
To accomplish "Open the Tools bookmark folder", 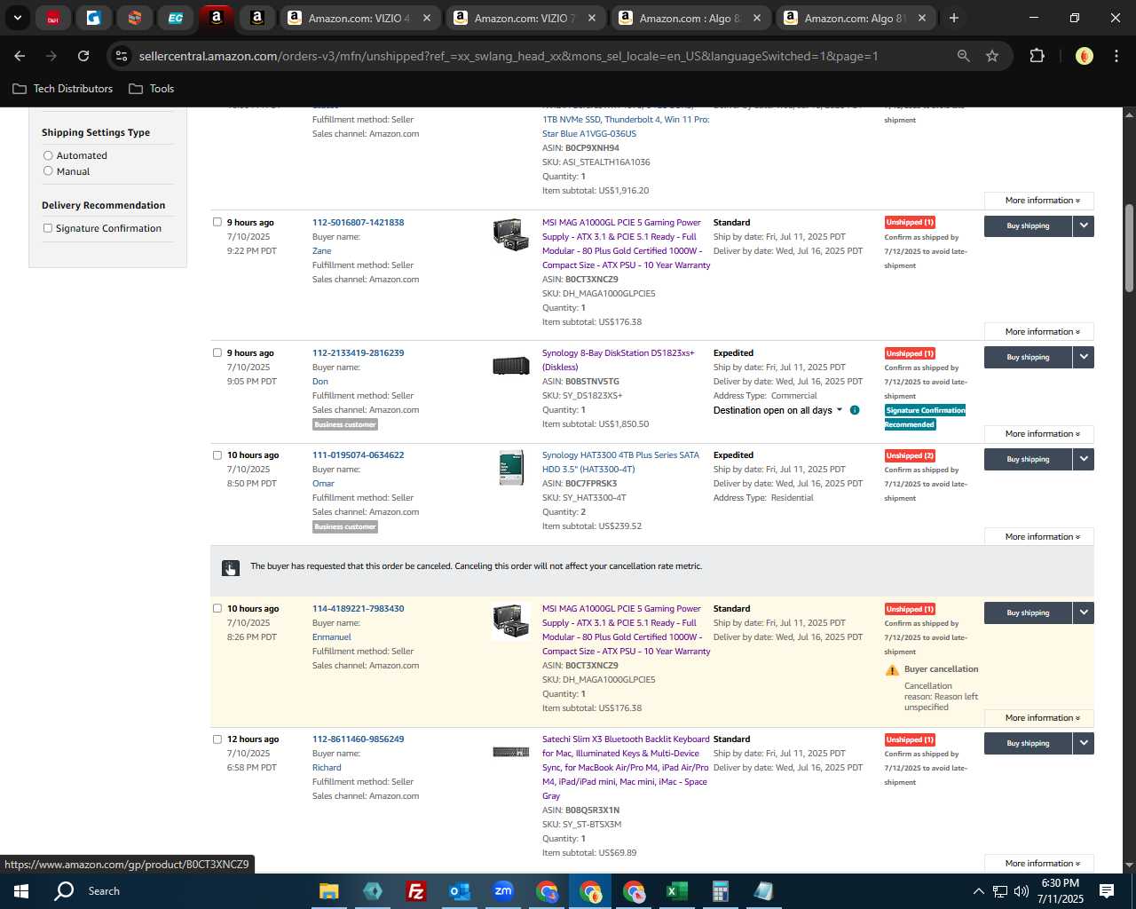I will [x=152, y=89].
